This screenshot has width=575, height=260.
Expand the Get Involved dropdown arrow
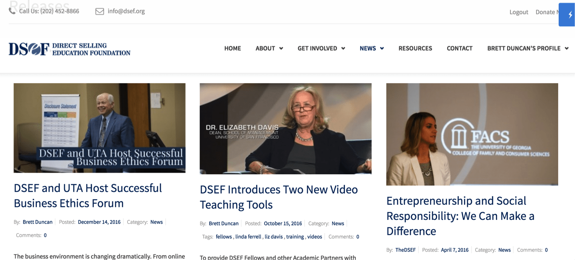click(x=343, y=48)
